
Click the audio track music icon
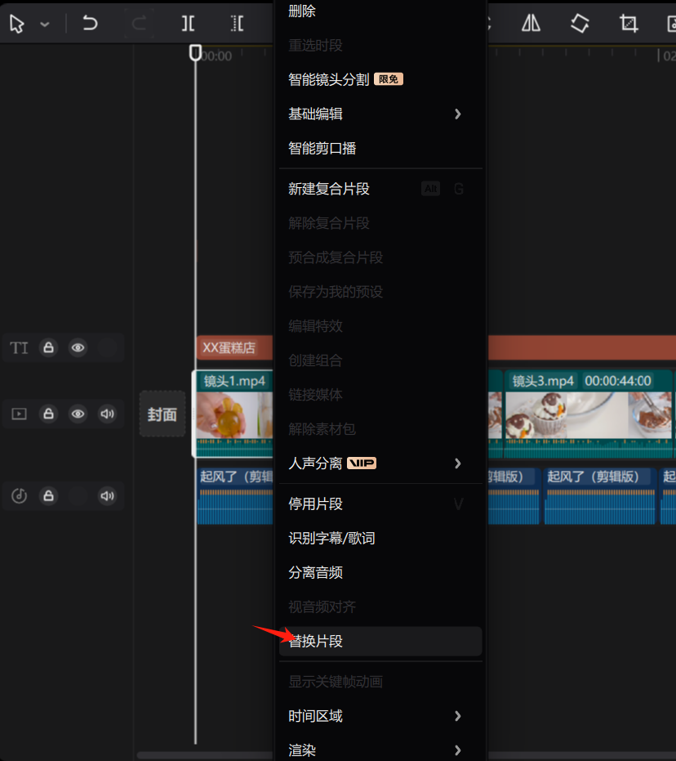pos(19,495)
